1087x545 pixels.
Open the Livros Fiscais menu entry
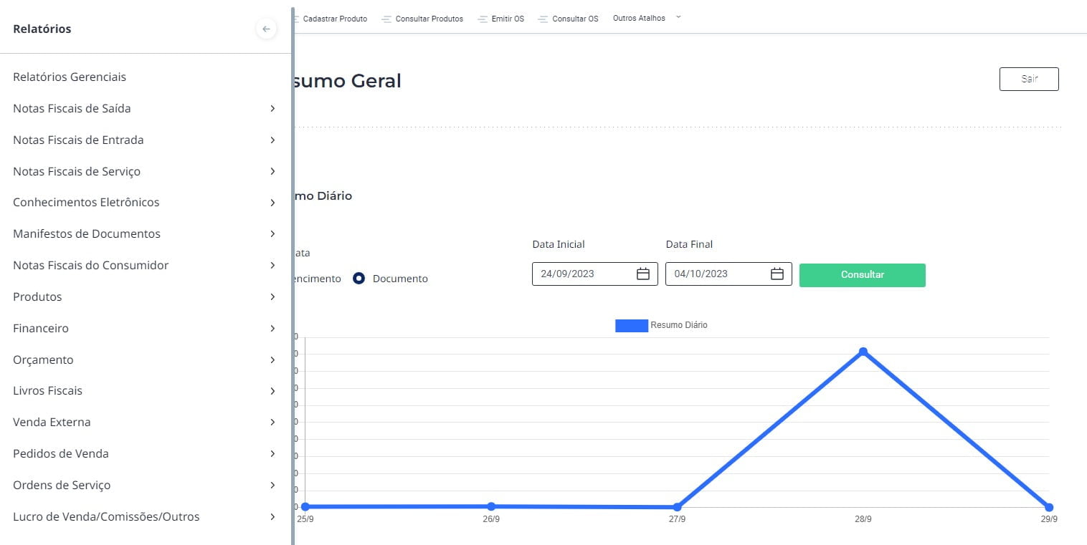tap(47, 391)
